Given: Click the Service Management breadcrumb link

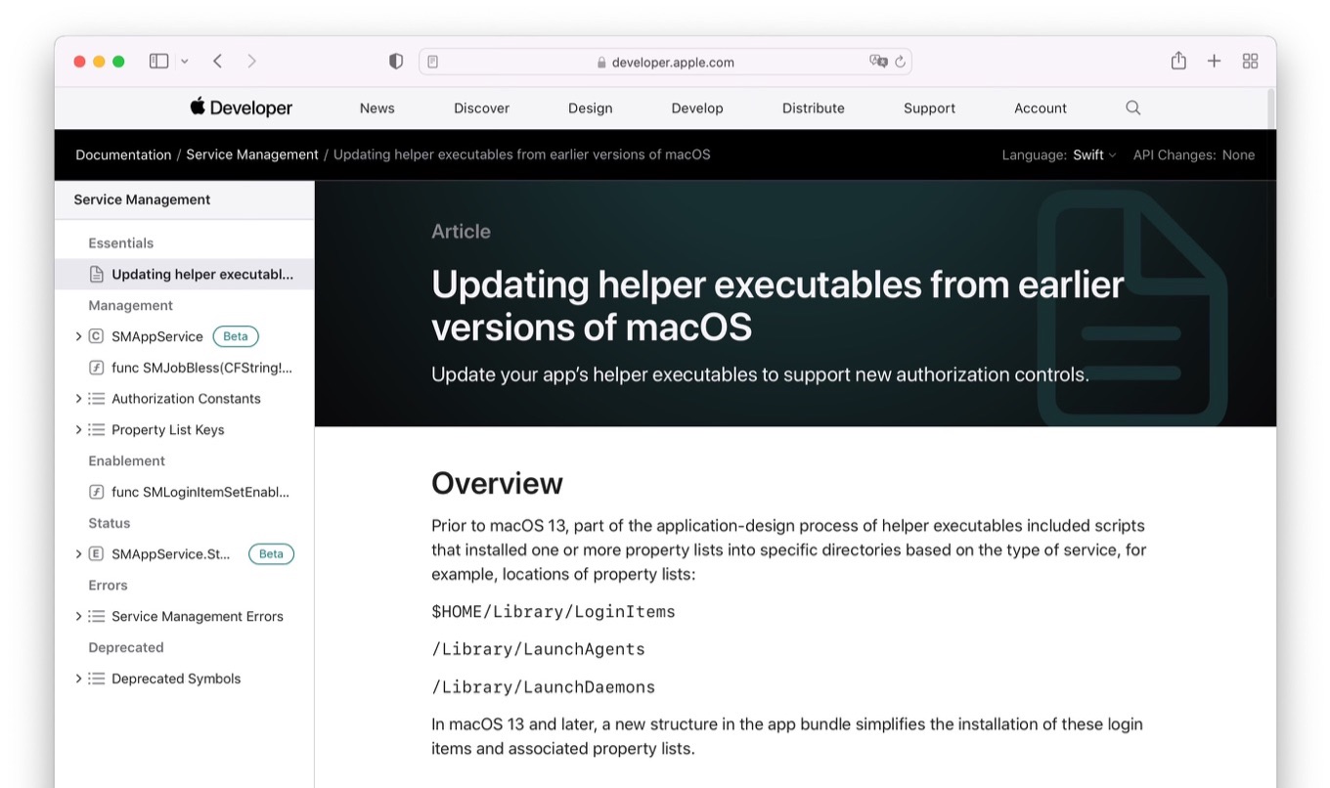Looking at the screenshot, I should (251, 155).
